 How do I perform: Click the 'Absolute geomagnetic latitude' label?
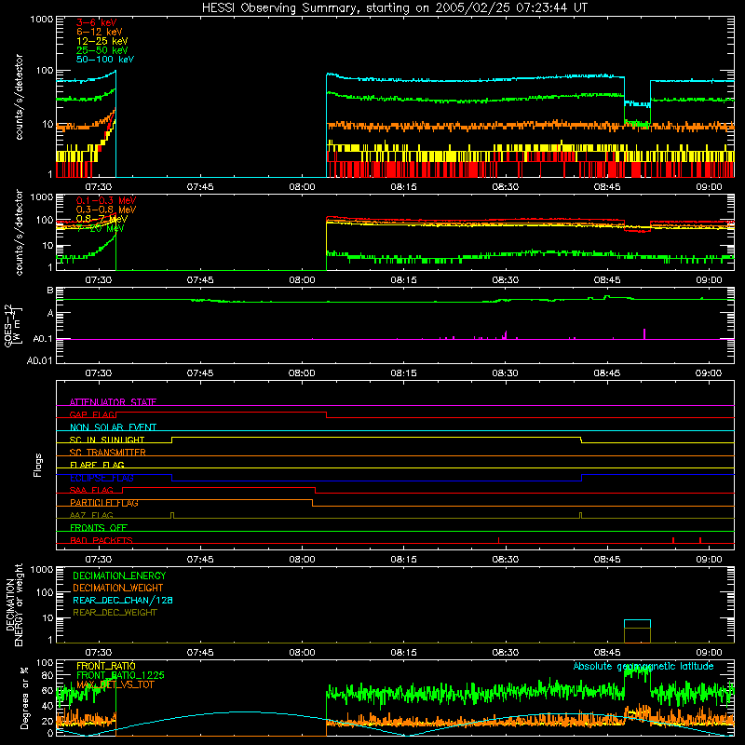click(x=643, y=666)
